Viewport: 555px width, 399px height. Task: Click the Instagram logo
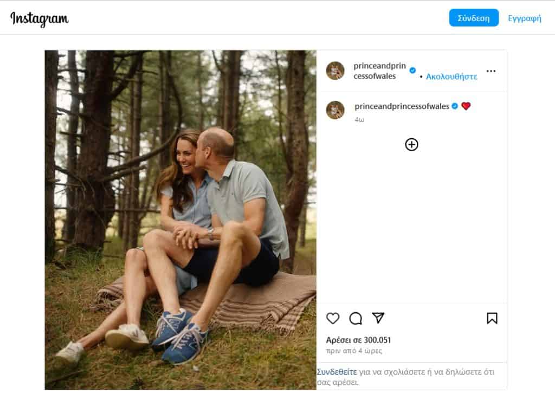pos(40,18)
